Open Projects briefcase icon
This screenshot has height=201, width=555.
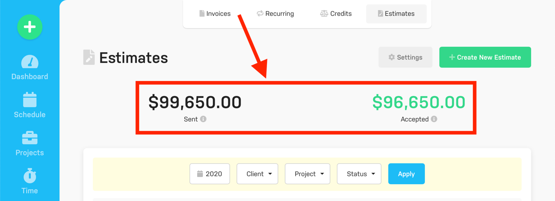(x=30, y=138)
